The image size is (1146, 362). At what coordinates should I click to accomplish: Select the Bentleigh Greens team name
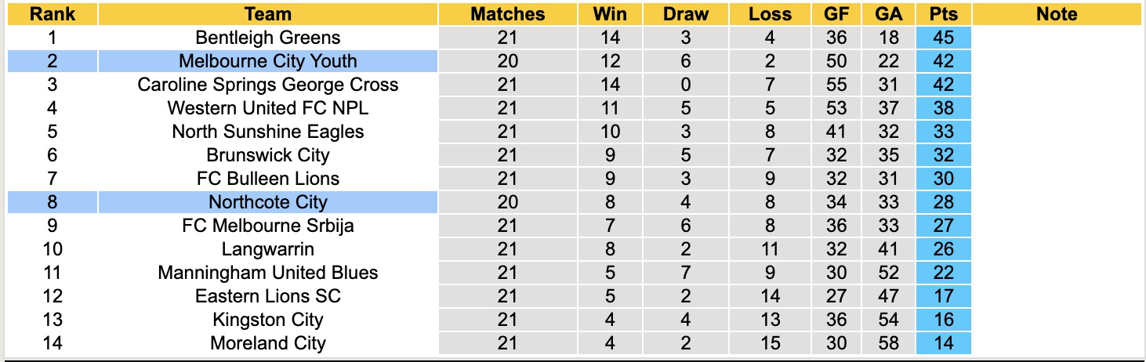[268, 38]
